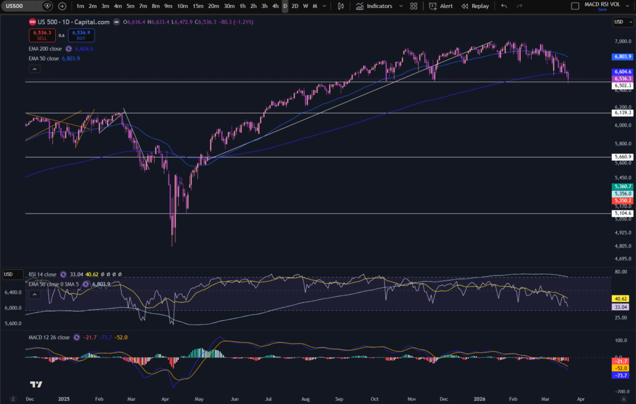Viewport: 636px width, 404px height.
Task: Click the 2026 label on time axis
Action: point(479,399)
